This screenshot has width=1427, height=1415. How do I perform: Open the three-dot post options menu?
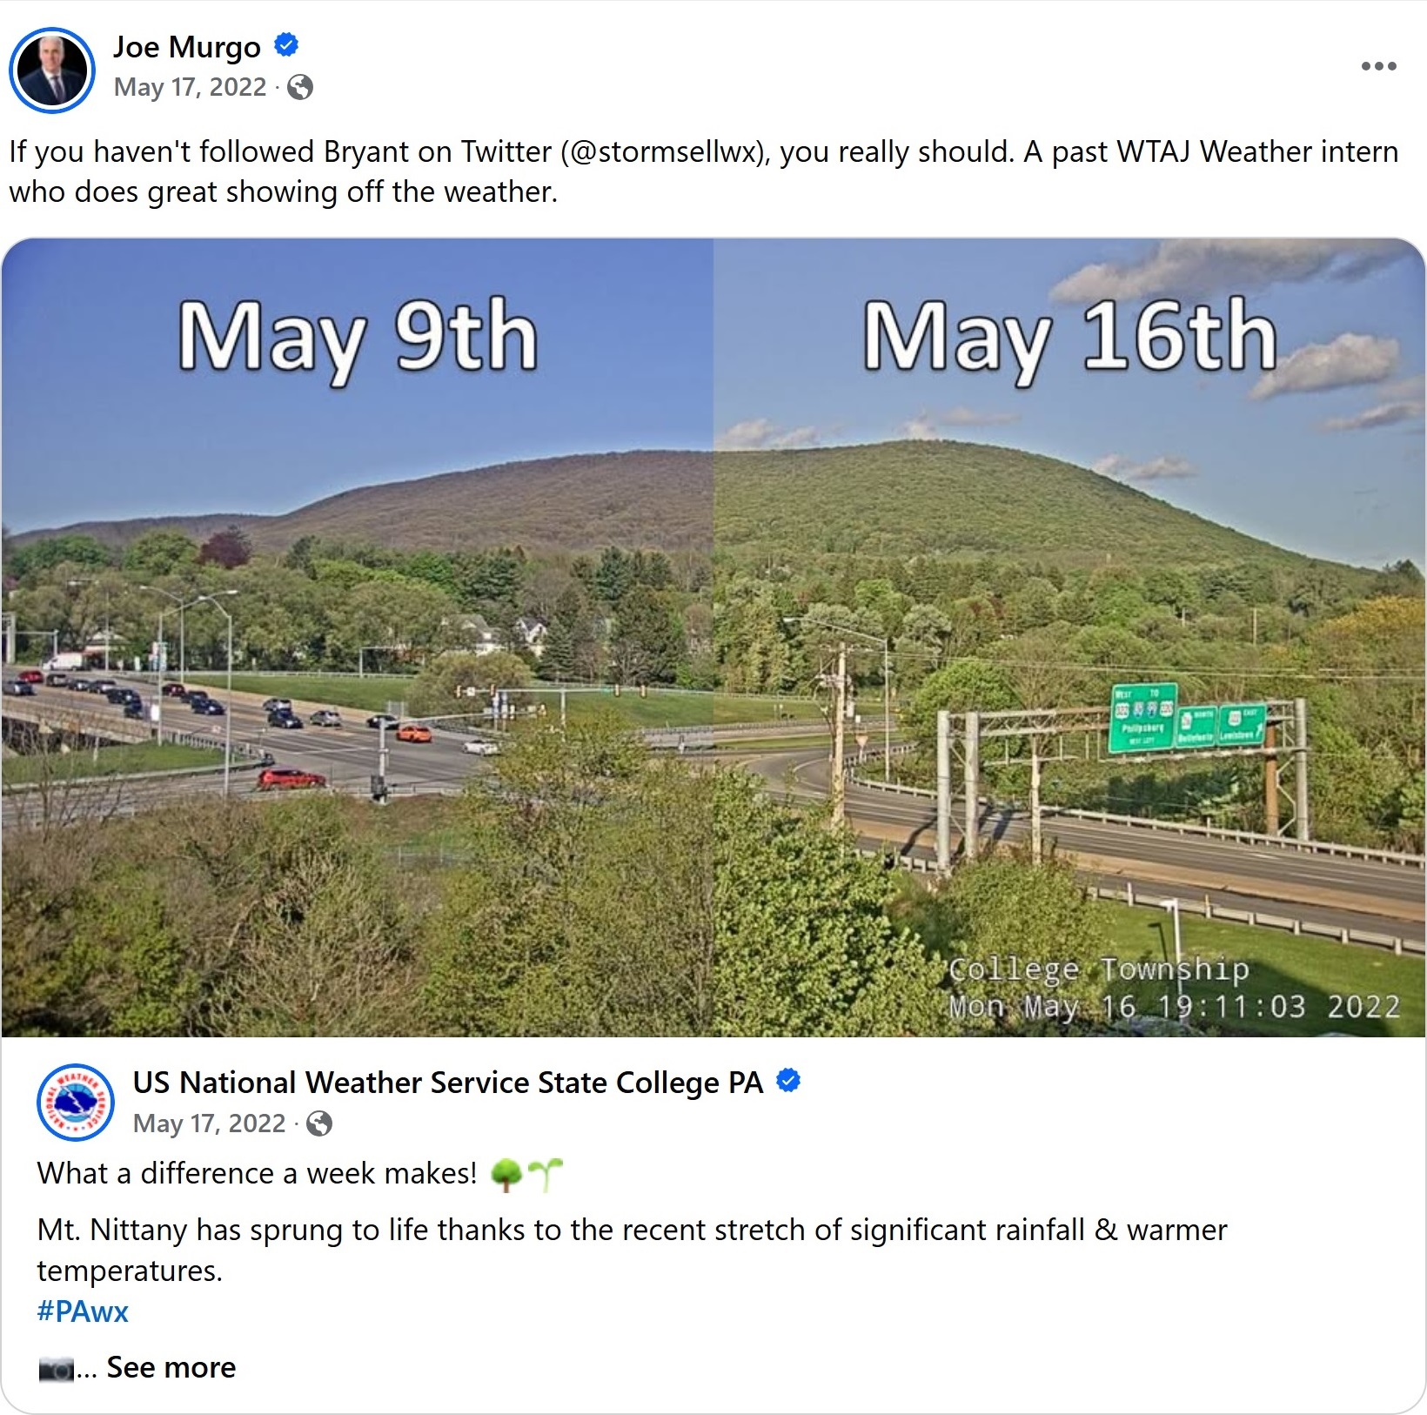coord(1378,66)
